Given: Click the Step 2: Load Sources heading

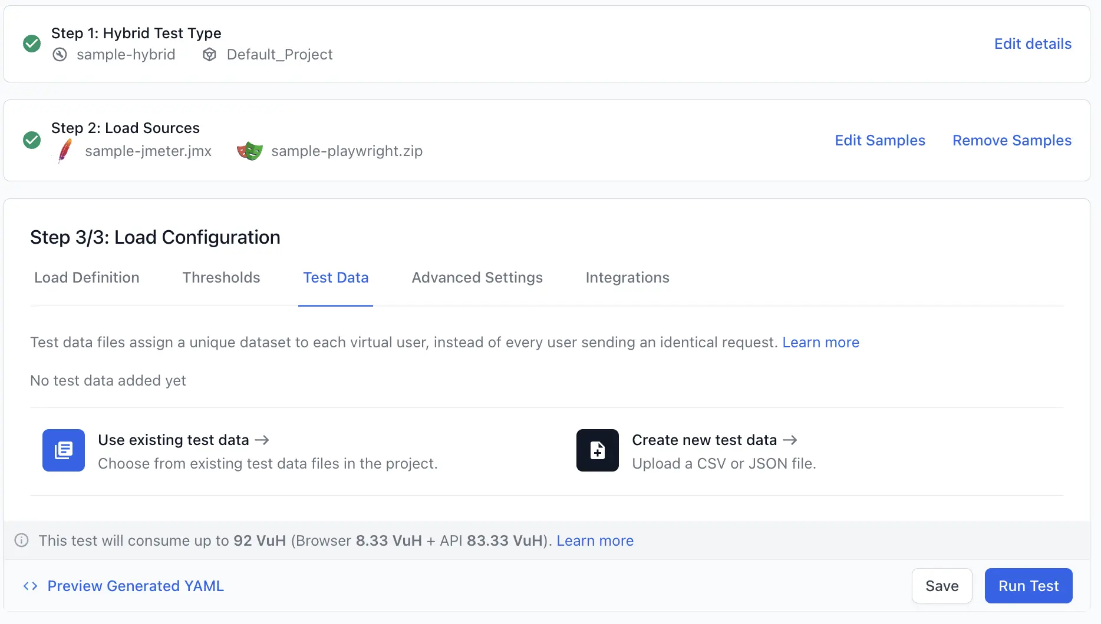Looking at the screenshot, I should coord(126,128).
